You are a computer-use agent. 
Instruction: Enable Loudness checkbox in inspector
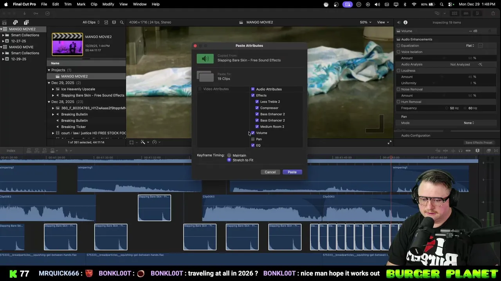coord(398,71)
